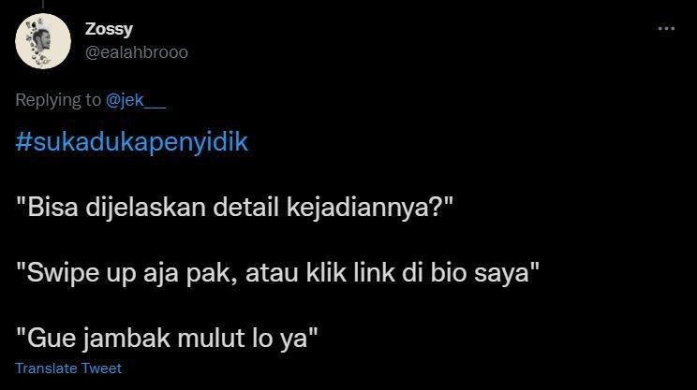The image size is (697, 390).
Task: Click the 'Replying to' label text
Action: point(58,100)
